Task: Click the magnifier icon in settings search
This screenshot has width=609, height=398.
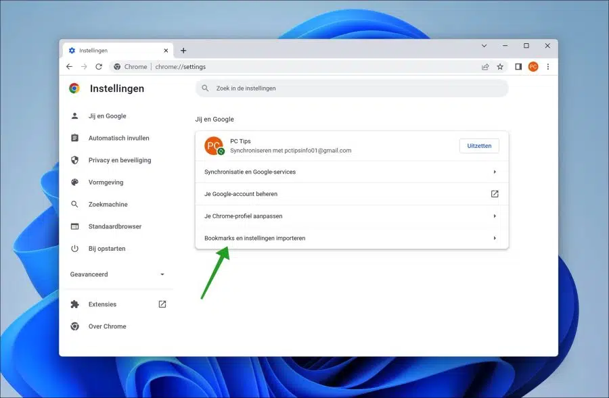Action: 205,88
